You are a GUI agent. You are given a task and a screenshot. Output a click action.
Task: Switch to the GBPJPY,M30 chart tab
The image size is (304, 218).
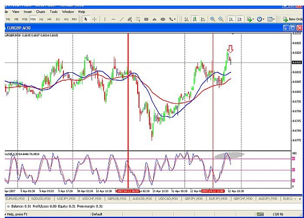(x=194, y=199)
